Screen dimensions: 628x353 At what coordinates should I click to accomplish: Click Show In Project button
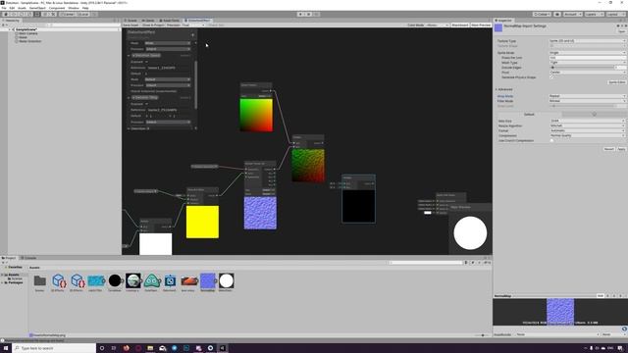click(x=153, y=25)
